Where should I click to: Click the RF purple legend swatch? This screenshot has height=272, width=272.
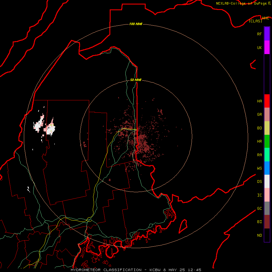click(x=267, y=34)
